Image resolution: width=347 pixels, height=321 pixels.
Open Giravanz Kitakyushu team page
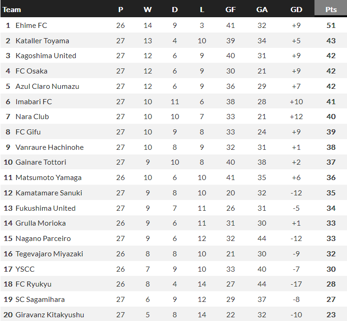point(50,314)
